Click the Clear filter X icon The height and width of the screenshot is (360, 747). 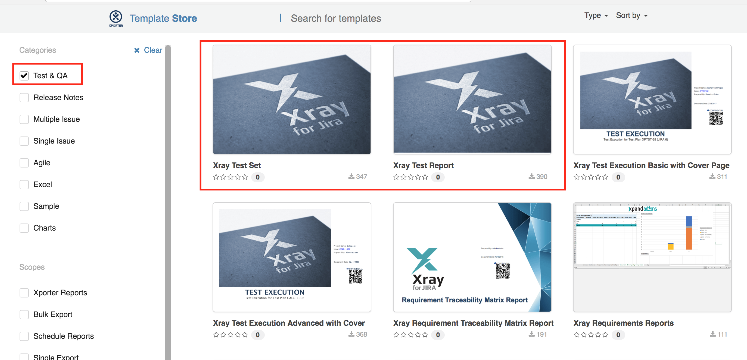coord(137,50)
